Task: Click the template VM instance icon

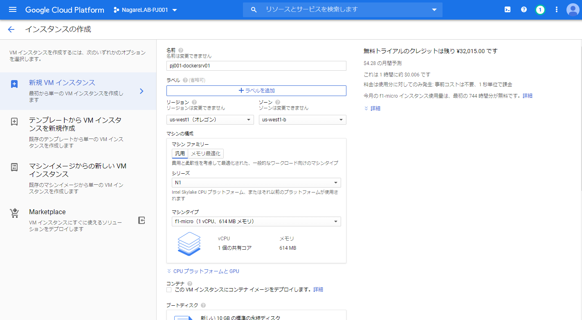Action: [x=14, y=121]
